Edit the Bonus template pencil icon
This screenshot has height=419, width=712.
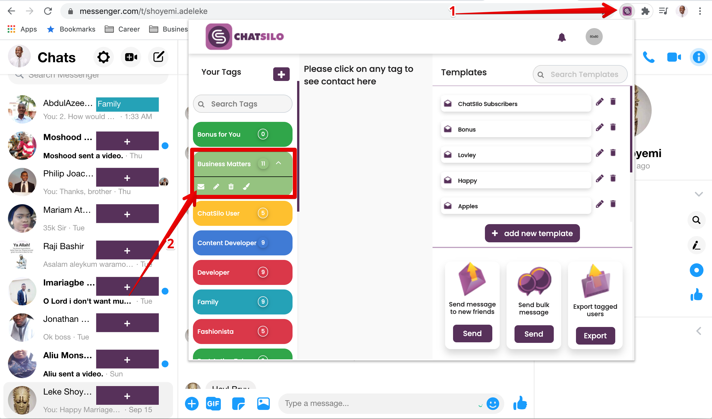(600, 128)
